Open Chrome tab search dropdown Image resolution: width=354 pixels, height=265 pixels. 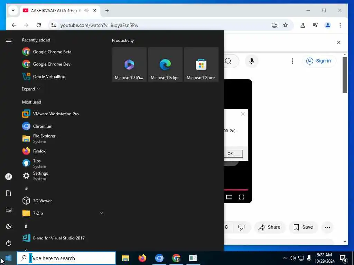pos(13,10)
